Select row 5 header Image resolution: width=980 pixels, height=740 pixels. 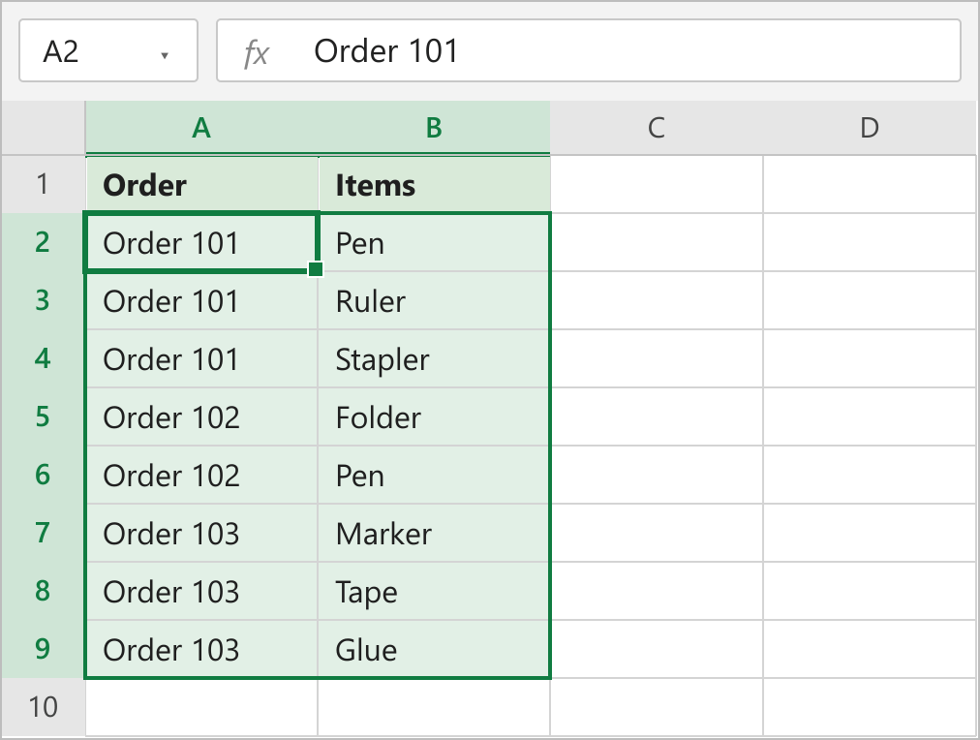(43, 416)
